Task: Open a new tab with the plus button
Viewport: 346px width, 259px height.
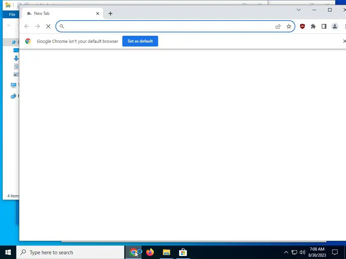Action: pyautogui.click(x=110, y=13)
